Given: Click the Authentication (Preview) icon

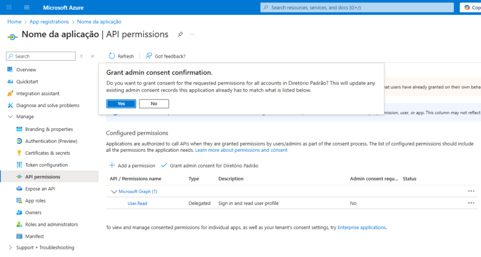Looking at the screenshot, I should pyautogui.click(x=19, y=141).
